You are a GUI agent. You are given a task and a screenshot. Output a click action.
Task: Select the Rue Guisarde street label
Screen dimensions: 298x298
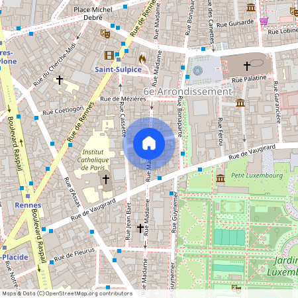click(235, 23)
